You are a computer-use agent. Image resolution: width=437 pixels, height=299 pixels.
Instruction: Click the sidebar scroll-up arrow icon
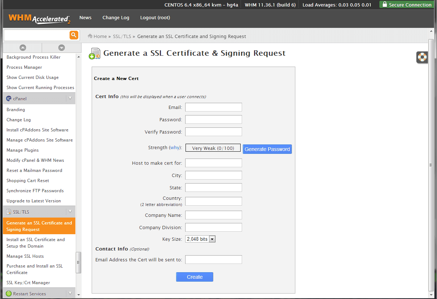22,48
